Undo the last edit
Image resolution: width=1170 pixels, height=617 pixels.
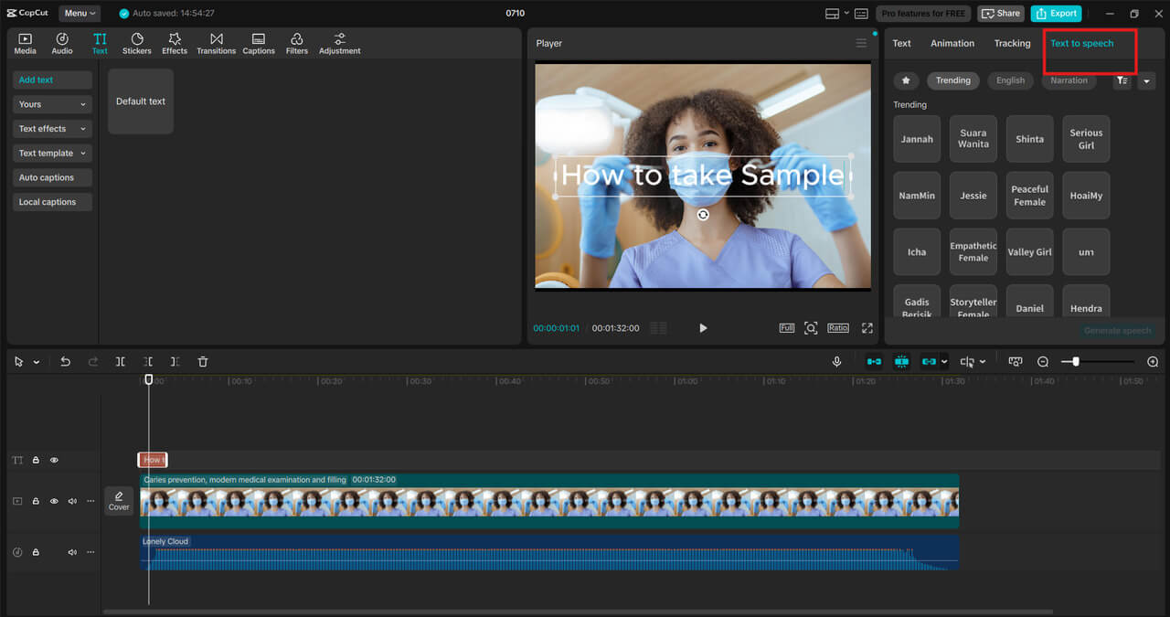click(65, 361)
